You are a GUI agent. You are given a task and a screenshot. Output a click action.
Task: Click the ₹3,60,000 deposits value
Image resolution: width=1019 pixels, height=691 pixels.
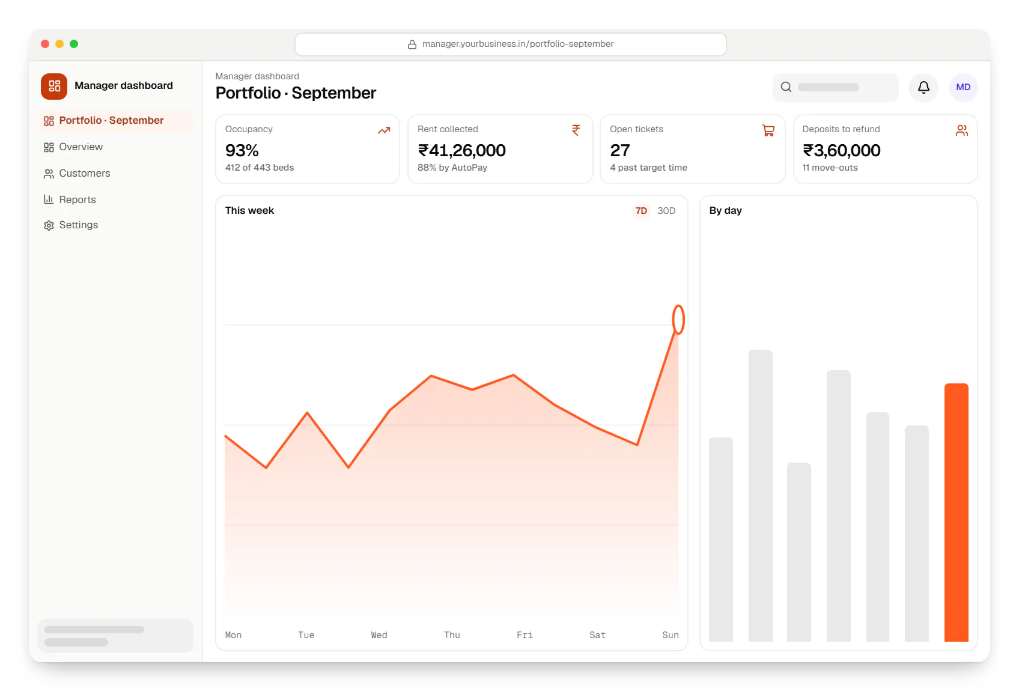pos(842,150)
